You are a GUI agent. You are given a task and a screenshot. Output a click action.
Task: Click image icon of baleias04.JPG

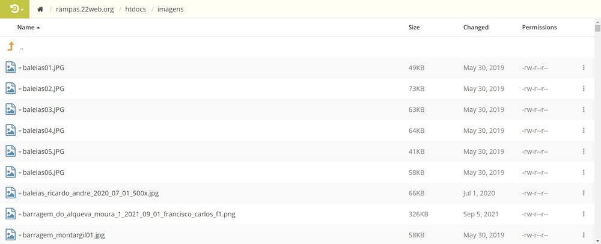(x=11, y=130)
